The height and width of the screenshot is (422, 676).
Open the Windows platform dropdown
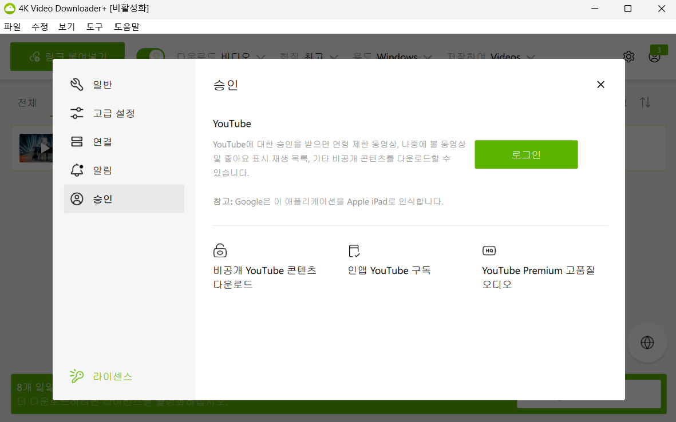(x=392, y=57)
